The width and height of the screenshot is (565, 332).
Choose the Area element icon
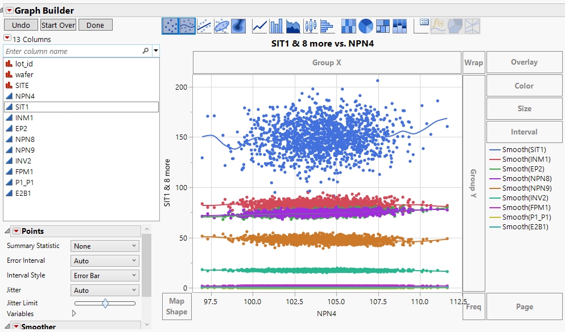292,25
